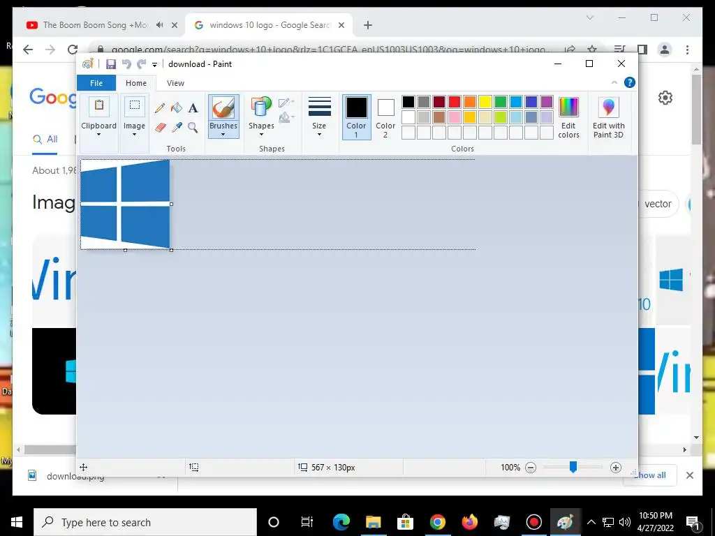
Task: Click the Shapes gallery icon
Action: 261,107
